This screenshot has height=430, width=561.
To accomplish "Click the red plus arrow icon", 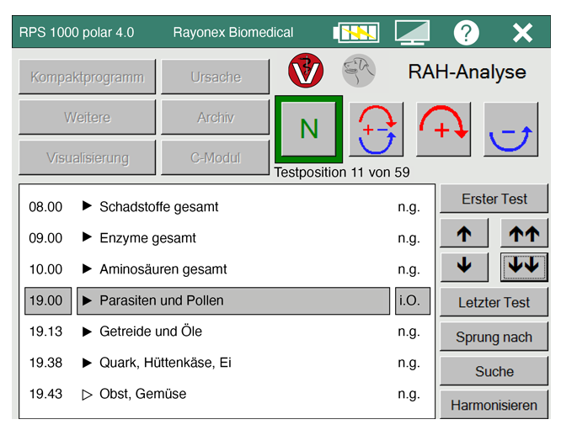I will pos(443,130).
